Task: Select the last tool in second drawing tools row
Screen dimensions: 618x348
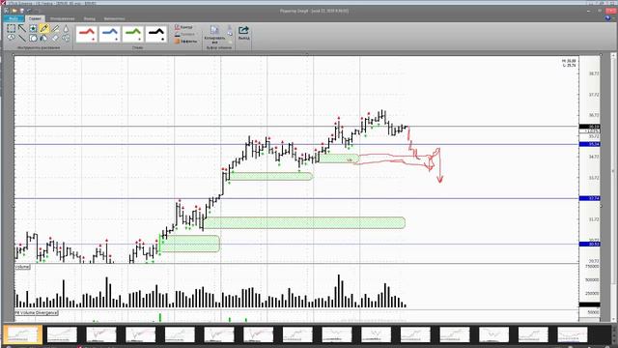Action: pyautogui.click(x=66, y=38)
